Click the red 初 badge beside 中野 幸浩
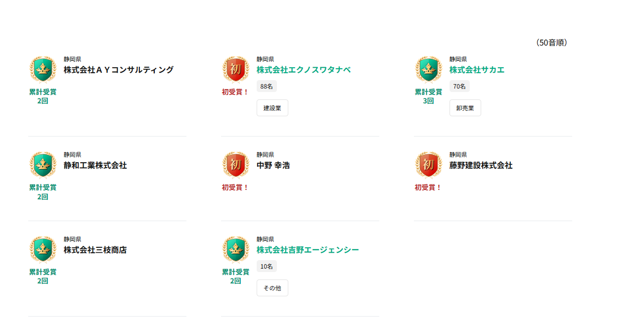631x323 pixels. point(236,164)
